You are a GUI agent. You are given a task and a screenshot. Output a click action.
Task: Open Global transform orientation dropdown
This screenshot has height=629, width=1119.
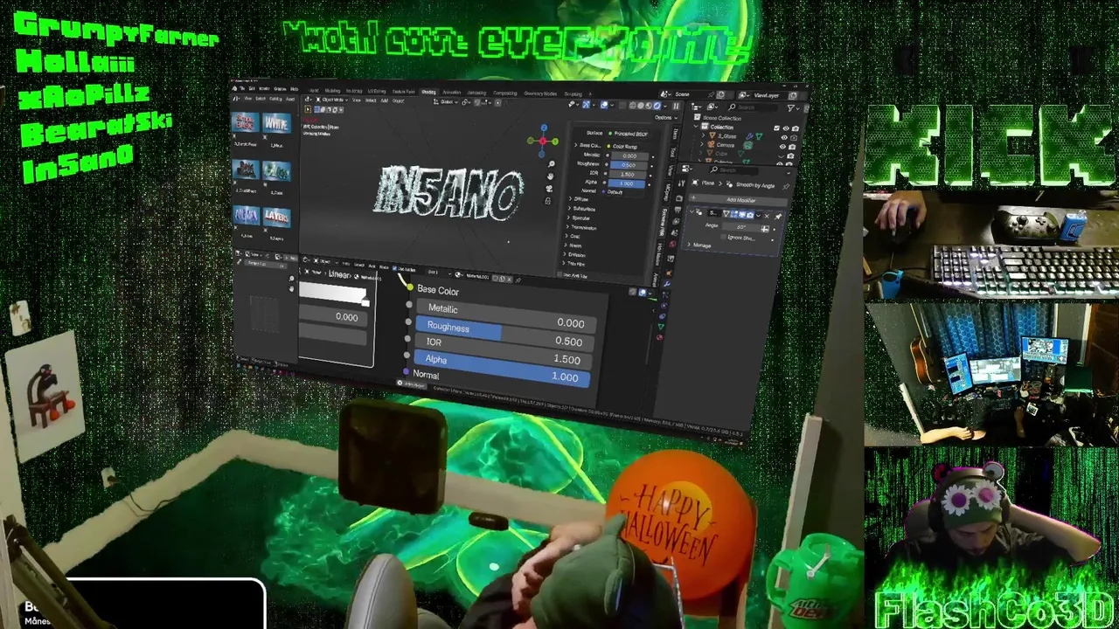tap(446, 102)
